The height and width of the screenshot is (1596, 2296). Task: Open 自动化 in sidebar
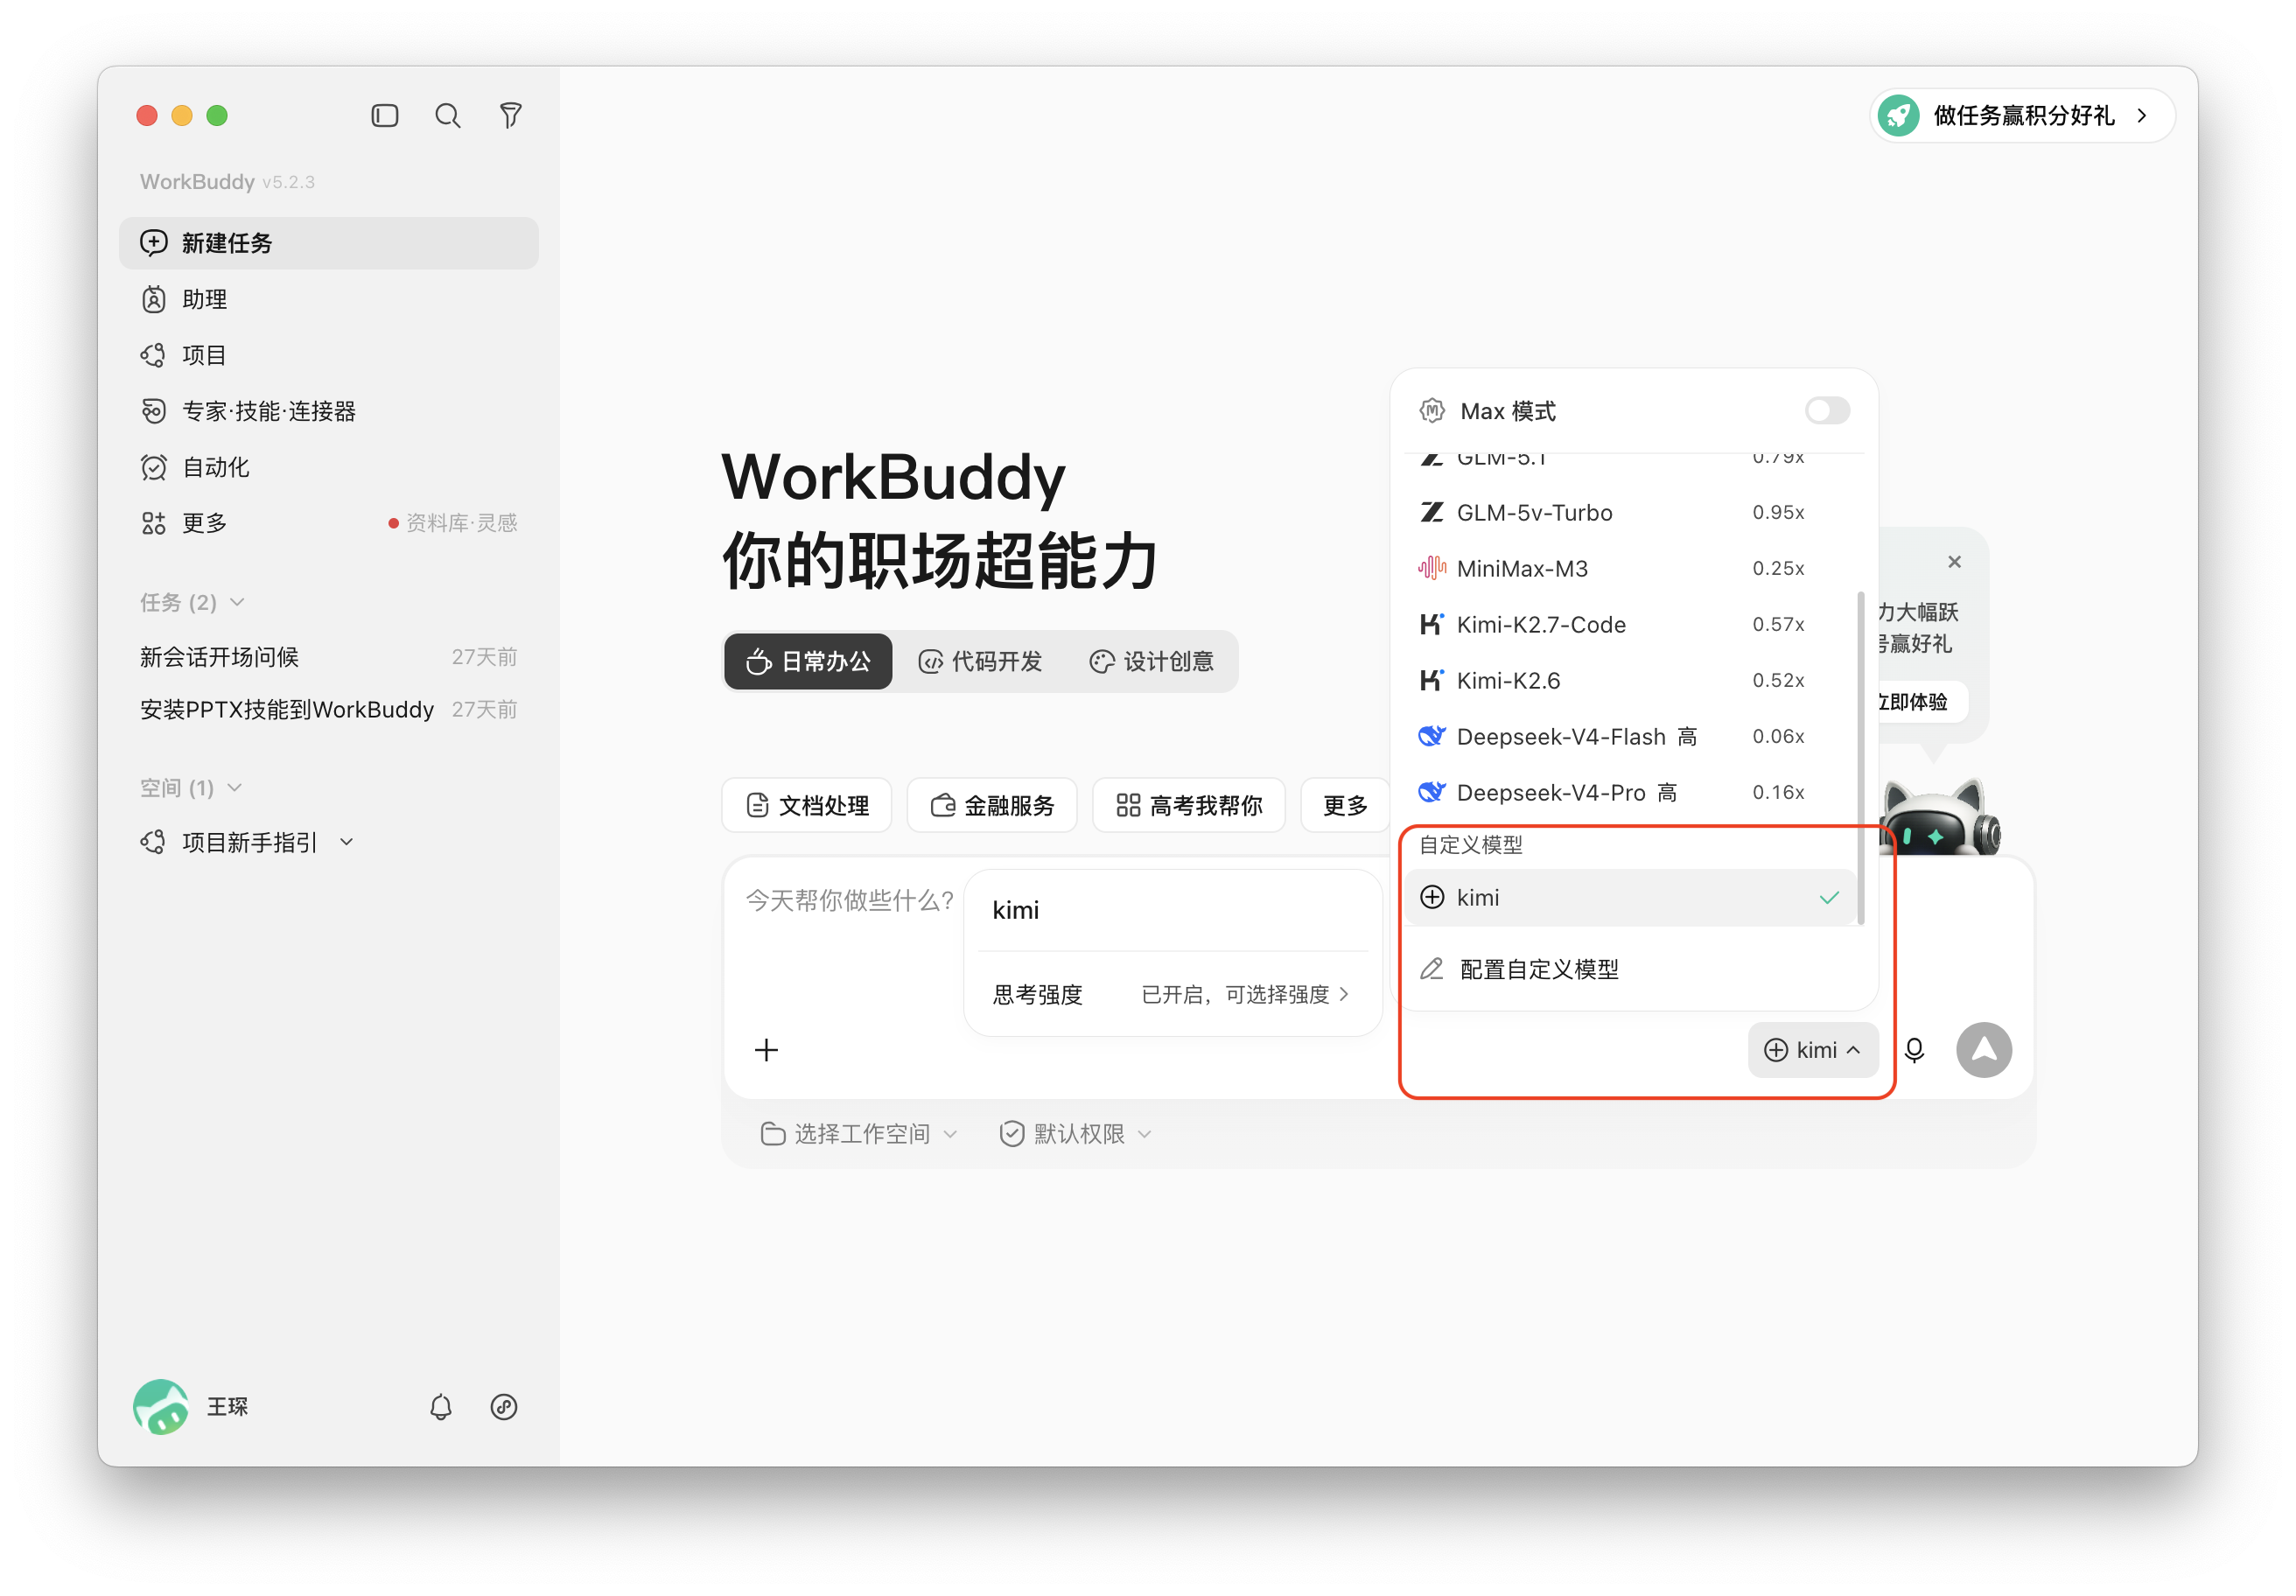coord(329,467)
